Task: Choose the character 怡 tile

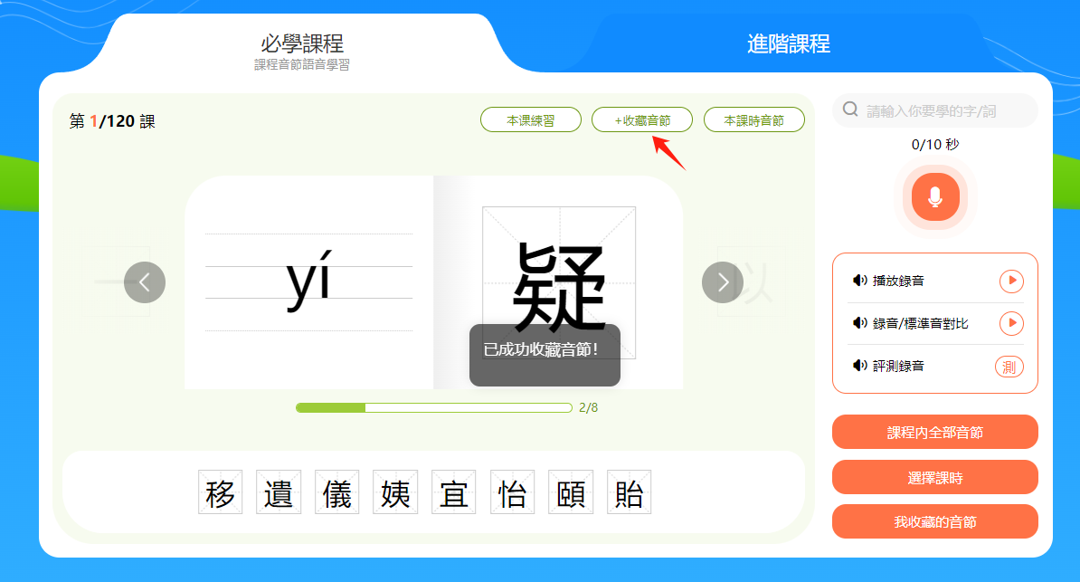Action: (512, 492)
